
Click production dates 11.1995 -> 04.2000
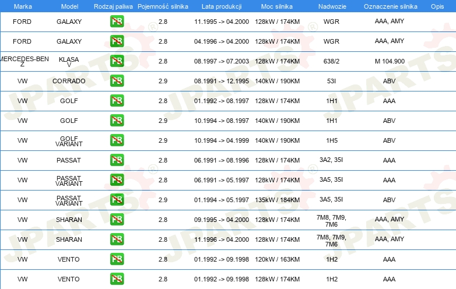pos(222,22)
